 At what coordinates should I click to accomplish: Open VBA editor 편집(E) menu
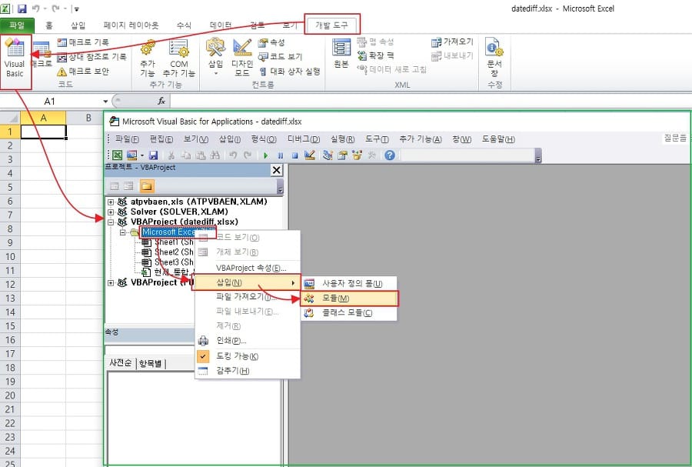[x=161, y=139]
